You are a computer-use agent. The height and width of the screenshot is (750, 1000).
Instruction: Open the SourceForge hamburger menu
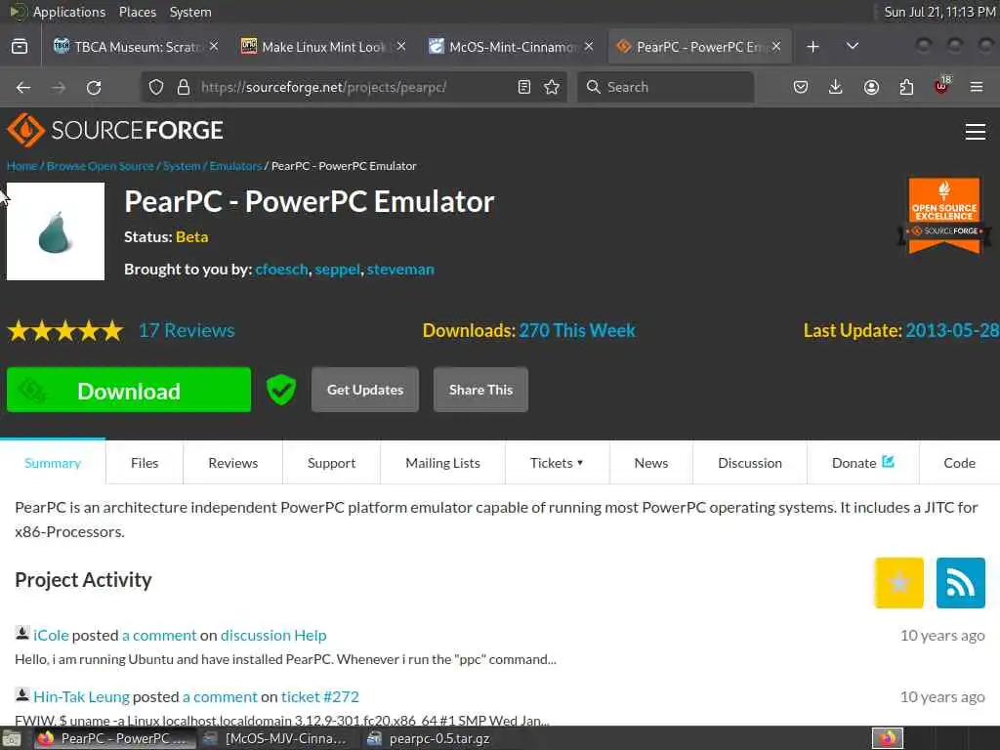click(976, 132)
